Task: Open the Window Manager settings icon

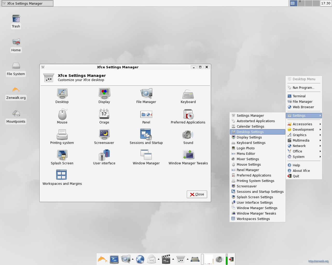Action: tap(146, 157)
